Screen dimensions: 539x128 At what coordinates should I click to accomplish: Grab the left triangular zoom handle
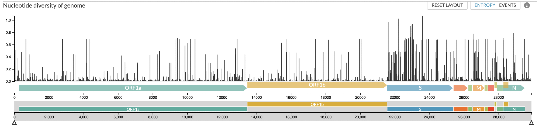tap(15, 123)
